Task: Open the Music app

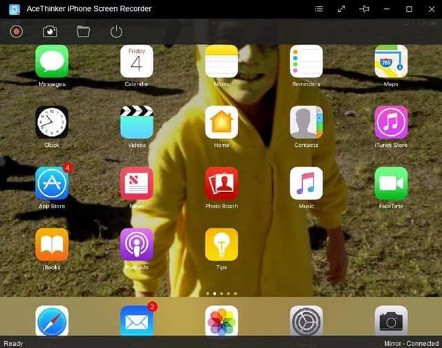Action: point(306,184)
